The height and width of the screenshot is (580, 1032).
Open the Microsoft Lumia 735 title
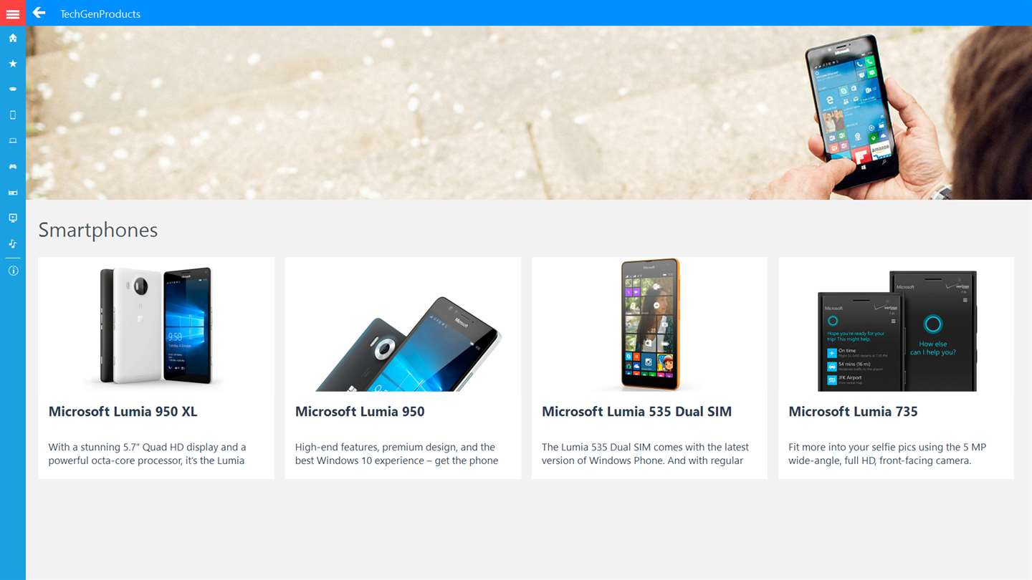coord(853,412)
